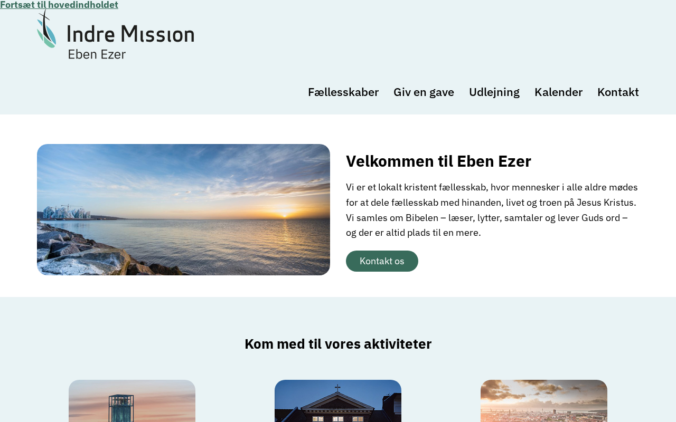
Task: Click the 'Velkommen til Eben Ezer' heading
Action: coord(438,161)
